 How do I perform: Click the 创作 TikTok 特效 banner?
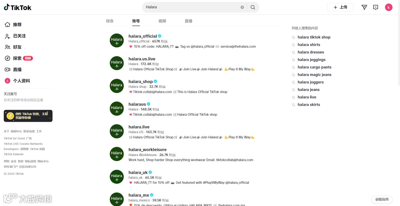point(28,116)
